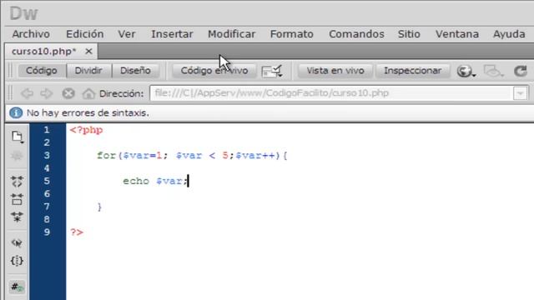
Task: Click the browser back arrow
Action: (27, 93)
